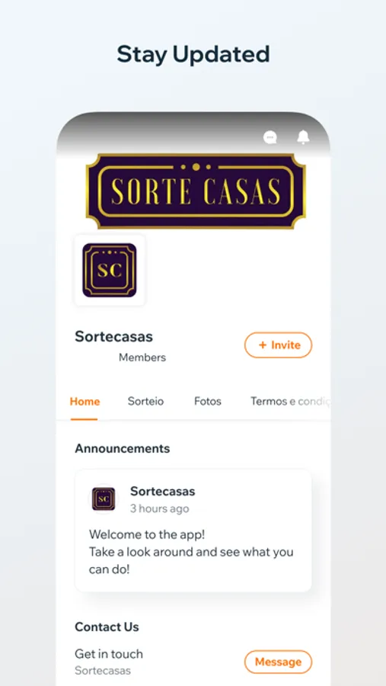Tap the notifications bell icon
386x686 pixels.
tap(303, 137)
